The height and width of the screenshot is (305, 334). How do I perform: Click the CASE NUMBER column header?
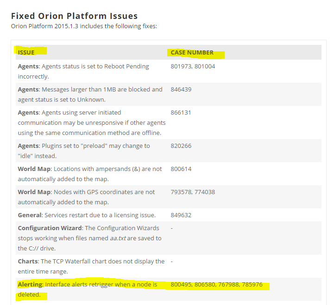point(192,52)
